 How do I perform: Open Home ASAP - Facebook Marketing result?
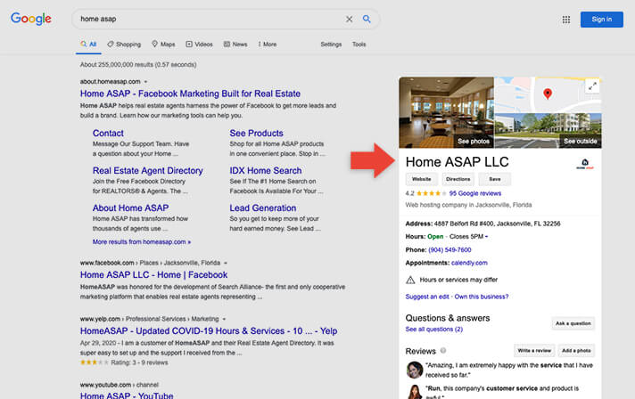coord(190,94)
